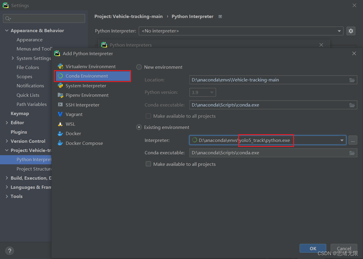Select the New environment radio button
The image size is (363, 259).
(139, 67)
